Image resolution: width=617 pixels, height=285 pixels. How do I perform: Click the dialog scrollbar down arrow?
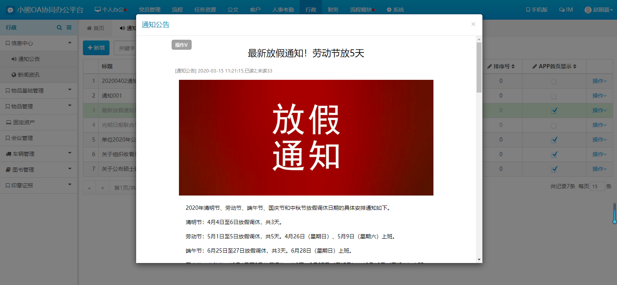click(x=479, y=260)
